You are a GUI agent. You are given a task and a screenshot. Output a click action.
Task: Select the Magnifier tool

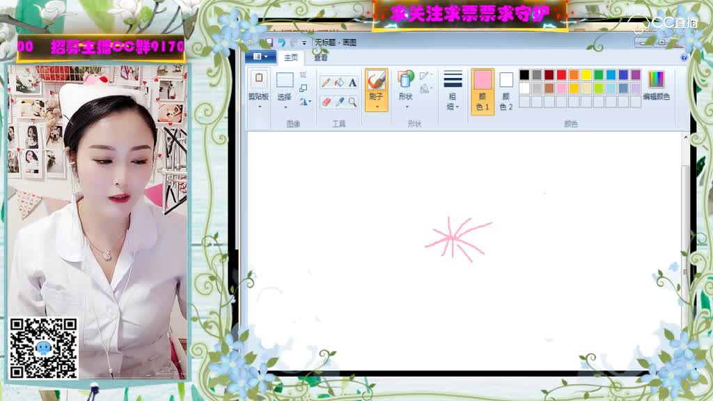coord(352,102)
